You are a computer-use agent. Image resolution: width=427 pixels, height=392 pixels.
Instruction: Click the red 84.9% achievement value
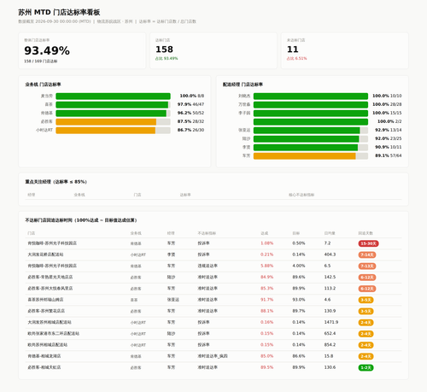(266, 277)
